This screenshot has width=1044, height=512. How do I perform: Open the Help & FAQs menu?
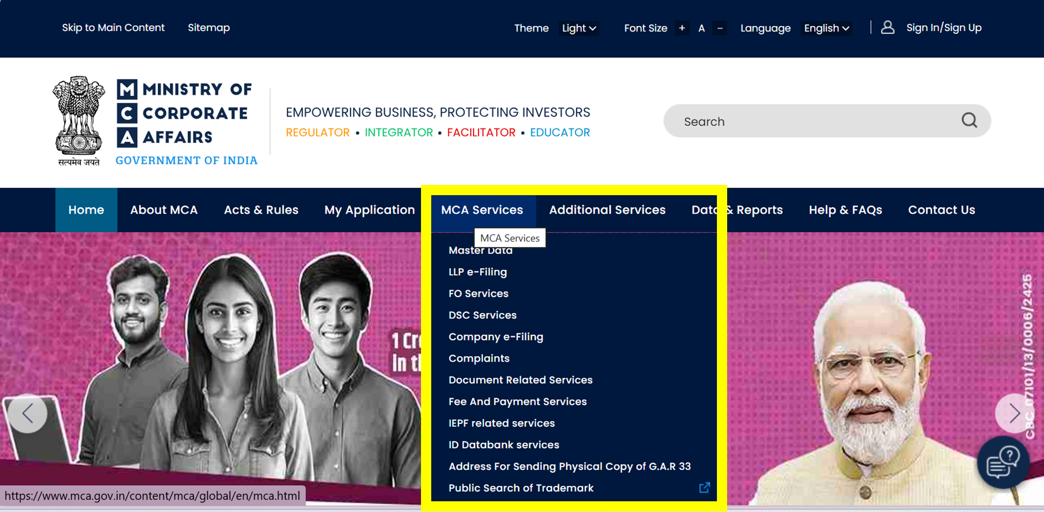click(x=845, y=210)
